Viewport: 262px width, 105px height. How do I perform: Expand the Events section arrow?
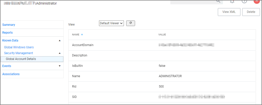[x=60, y=66]
